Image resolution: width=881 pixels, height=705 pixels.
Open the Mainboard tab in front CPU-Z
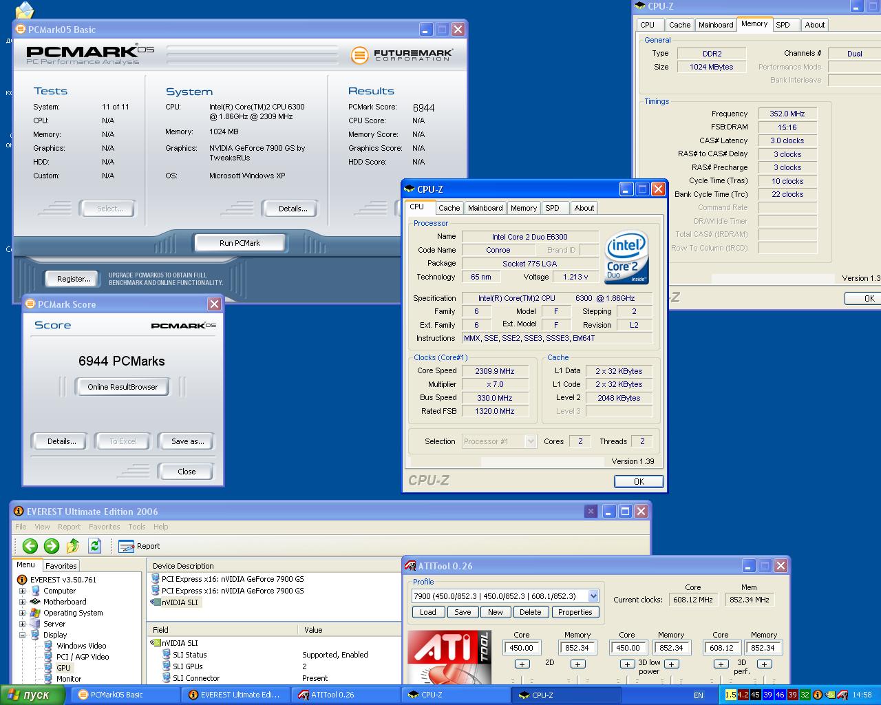tap(485, 208)
